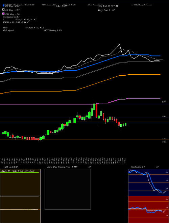Click the 'Avg Vol: 0.797 M' text
The width and height of the screenshot is (169, 223).
pos(108,6)
